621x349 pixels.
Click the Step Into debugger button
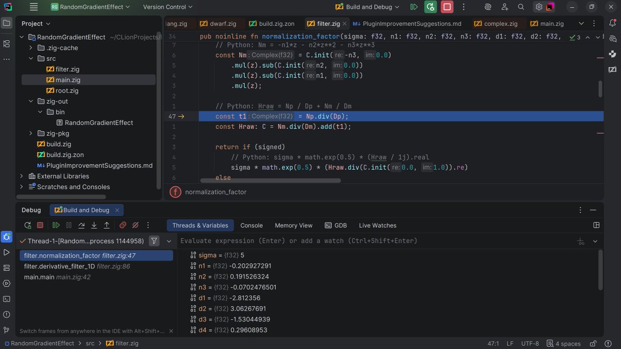94,225
